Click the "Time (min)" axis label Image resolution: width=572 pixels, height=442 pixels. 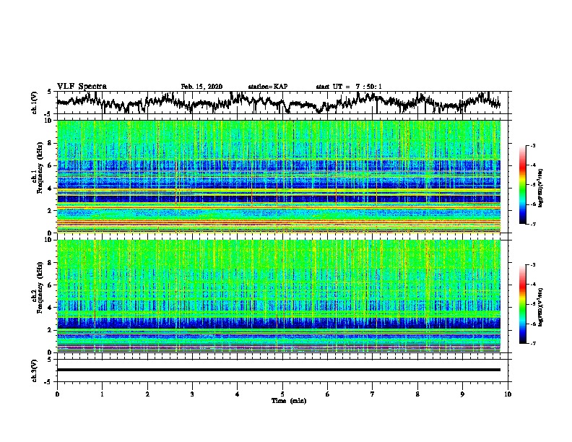click(289, 401)
